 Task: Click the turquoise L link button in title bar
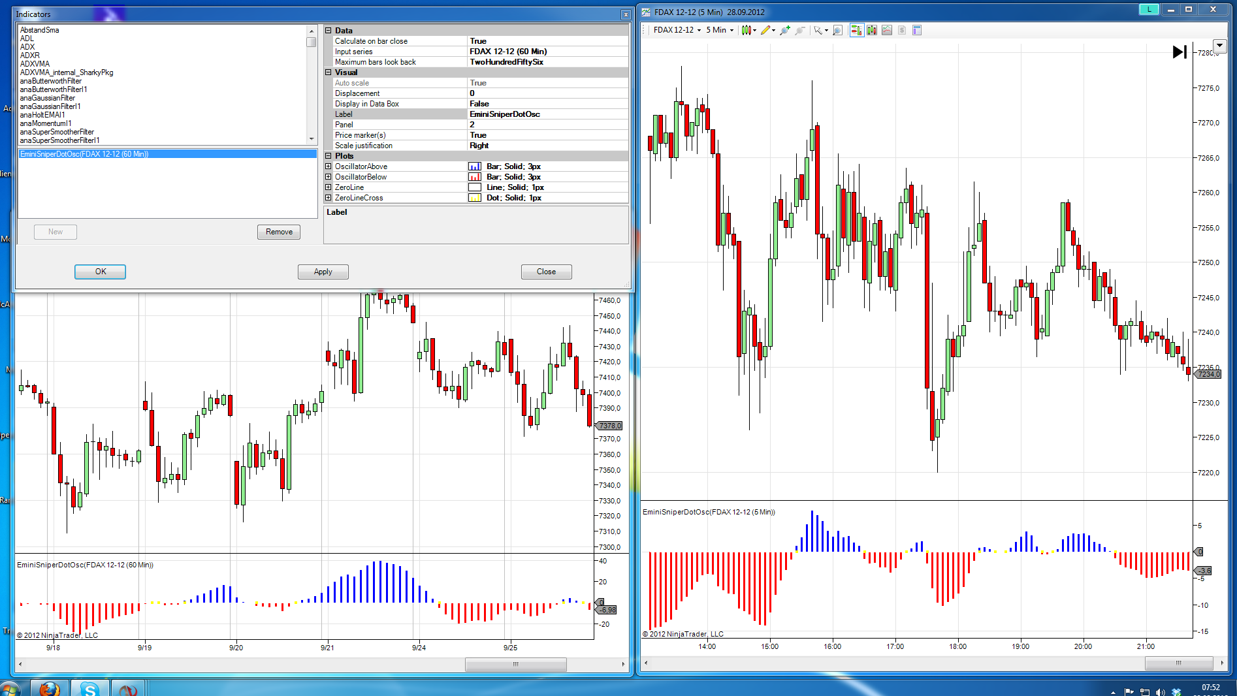[1149, 9]
